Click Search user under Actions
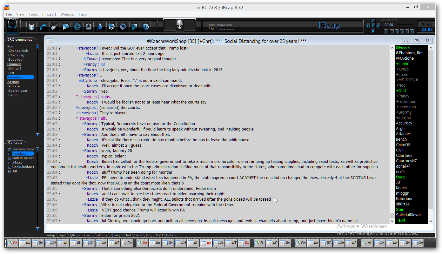 [x=18, y=91]
